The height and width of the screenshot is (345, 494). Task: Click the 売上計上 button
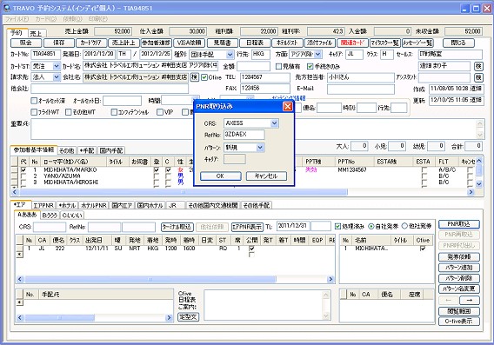pyautogui.click(x=123, y=43)
